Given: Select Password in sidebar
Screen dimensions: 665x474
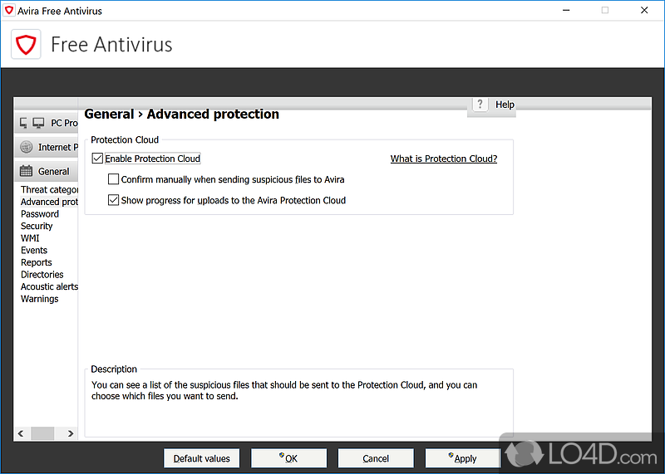Looking at the screenshot, I should pos(40,214).
